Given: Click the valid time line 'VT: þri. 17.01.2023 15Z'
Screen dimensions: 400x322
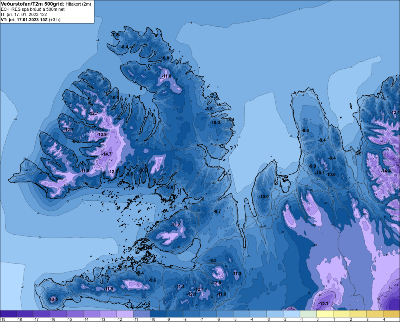Looking at the screenshot, I should pos(24,20).
